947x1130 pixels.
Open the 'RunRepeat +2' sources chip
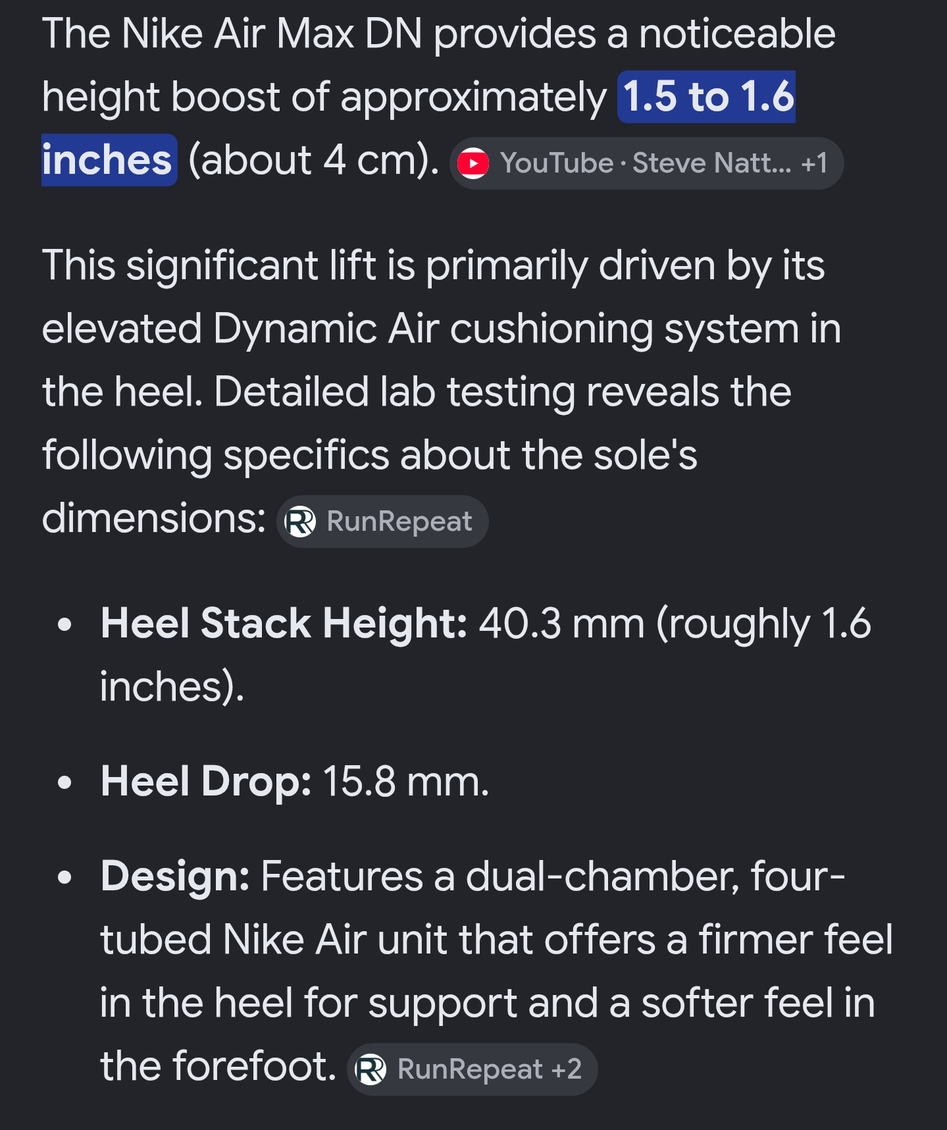click(472, 1069)
